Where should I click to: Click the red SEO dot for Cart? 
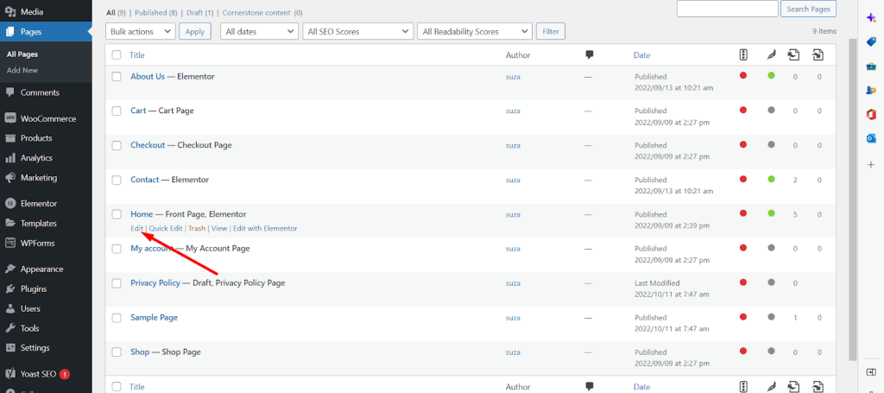[x=743, y=110]
